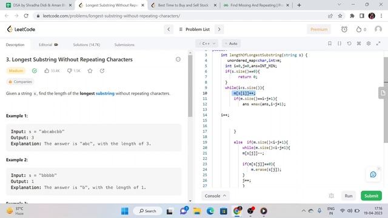Open the notes panel side icon

pyautogui.click(x=383, y=93)
